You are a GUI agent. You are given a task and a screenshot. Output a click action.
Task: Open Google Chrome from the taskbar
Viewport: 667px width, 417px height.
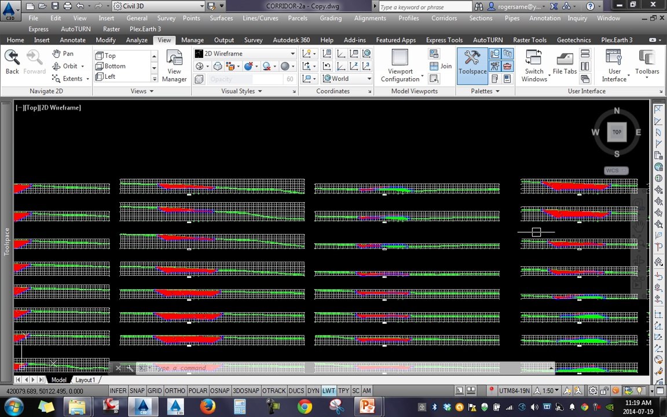[x=305, y=407]
